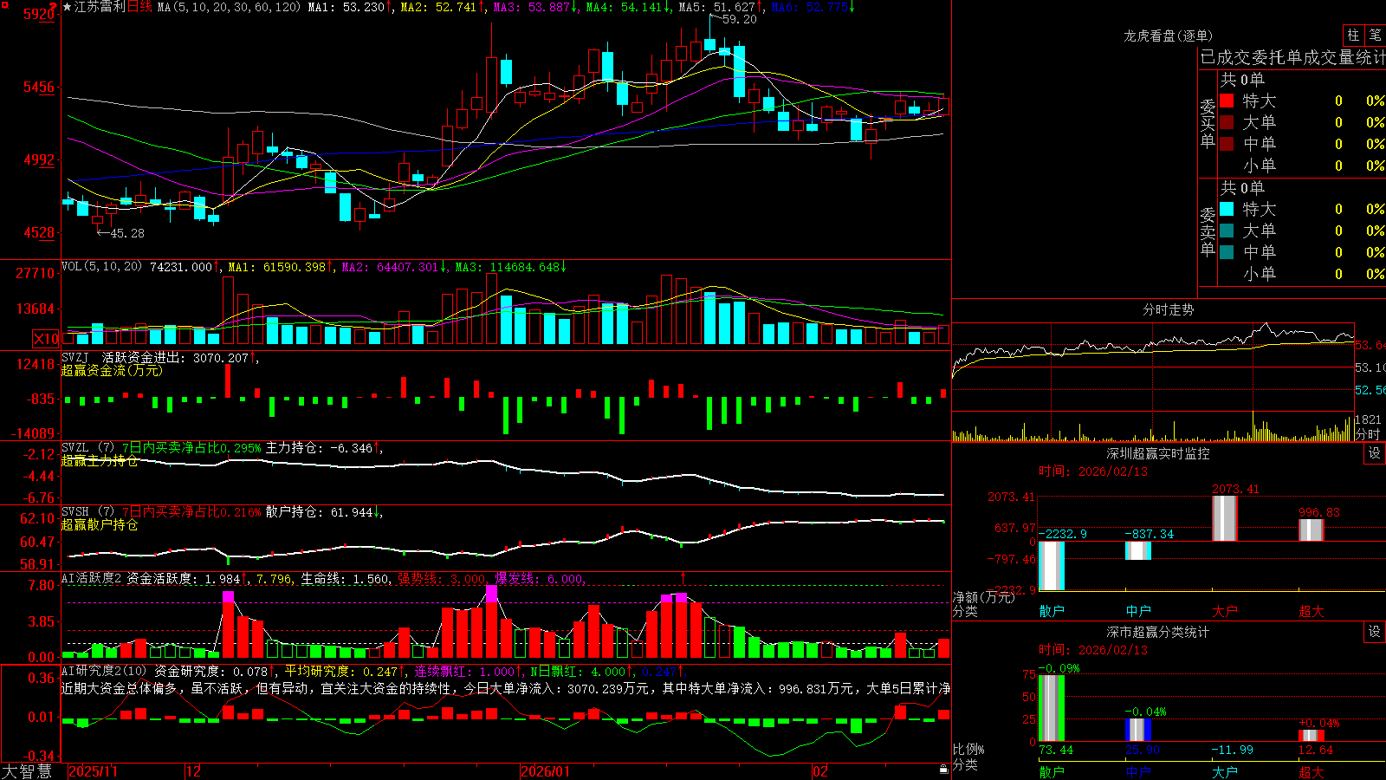The image size is (1386, 780).
Task: Click the lock icon at timeline's right end
Action: (x=943, y=769)
